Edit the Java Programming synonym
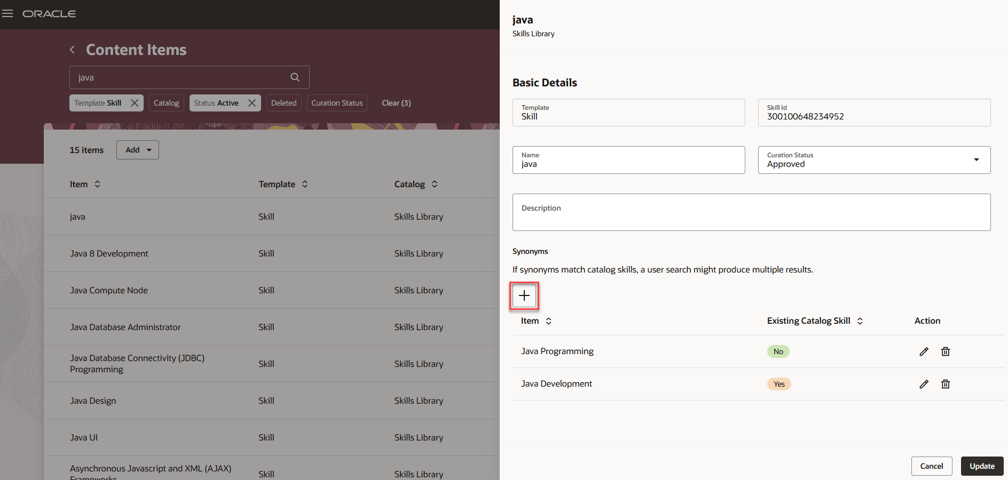The width and height of the screenshot is (1008, 480). coord(924,351)
